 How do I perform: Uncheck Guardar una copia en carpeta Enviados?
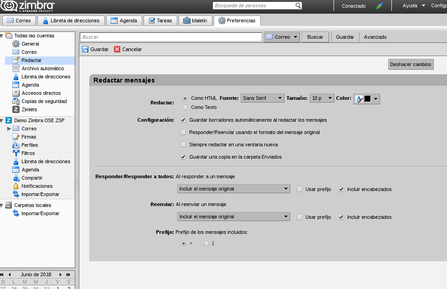click(183, 157)
